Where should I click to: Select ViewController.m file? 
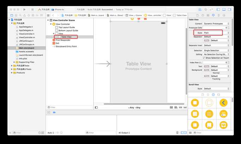click(x=27, y=38)
